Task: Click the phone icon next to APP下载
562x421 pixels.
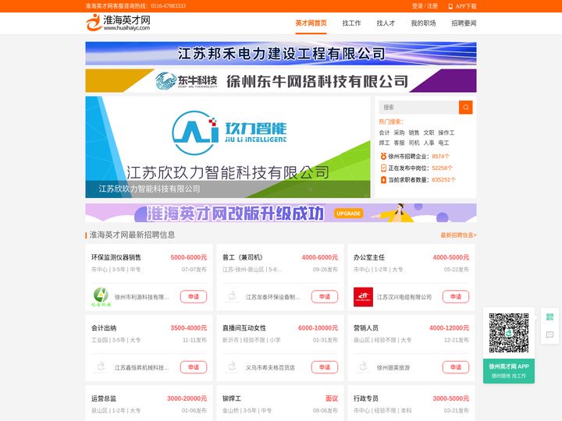Action: coord(450,6)
